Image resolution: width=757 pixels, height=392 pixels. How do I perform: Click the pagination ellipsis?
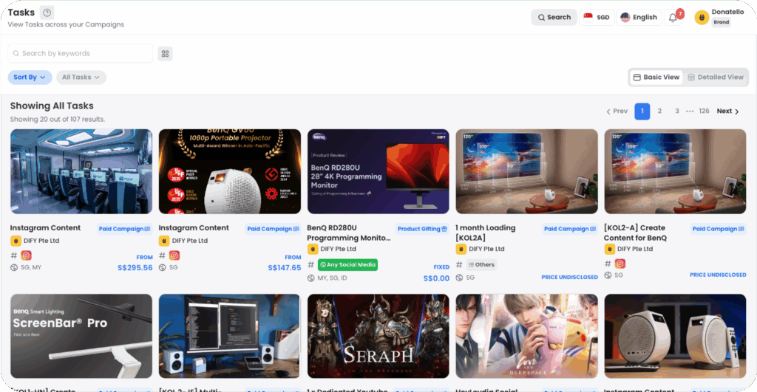click(x=690, y=111)
